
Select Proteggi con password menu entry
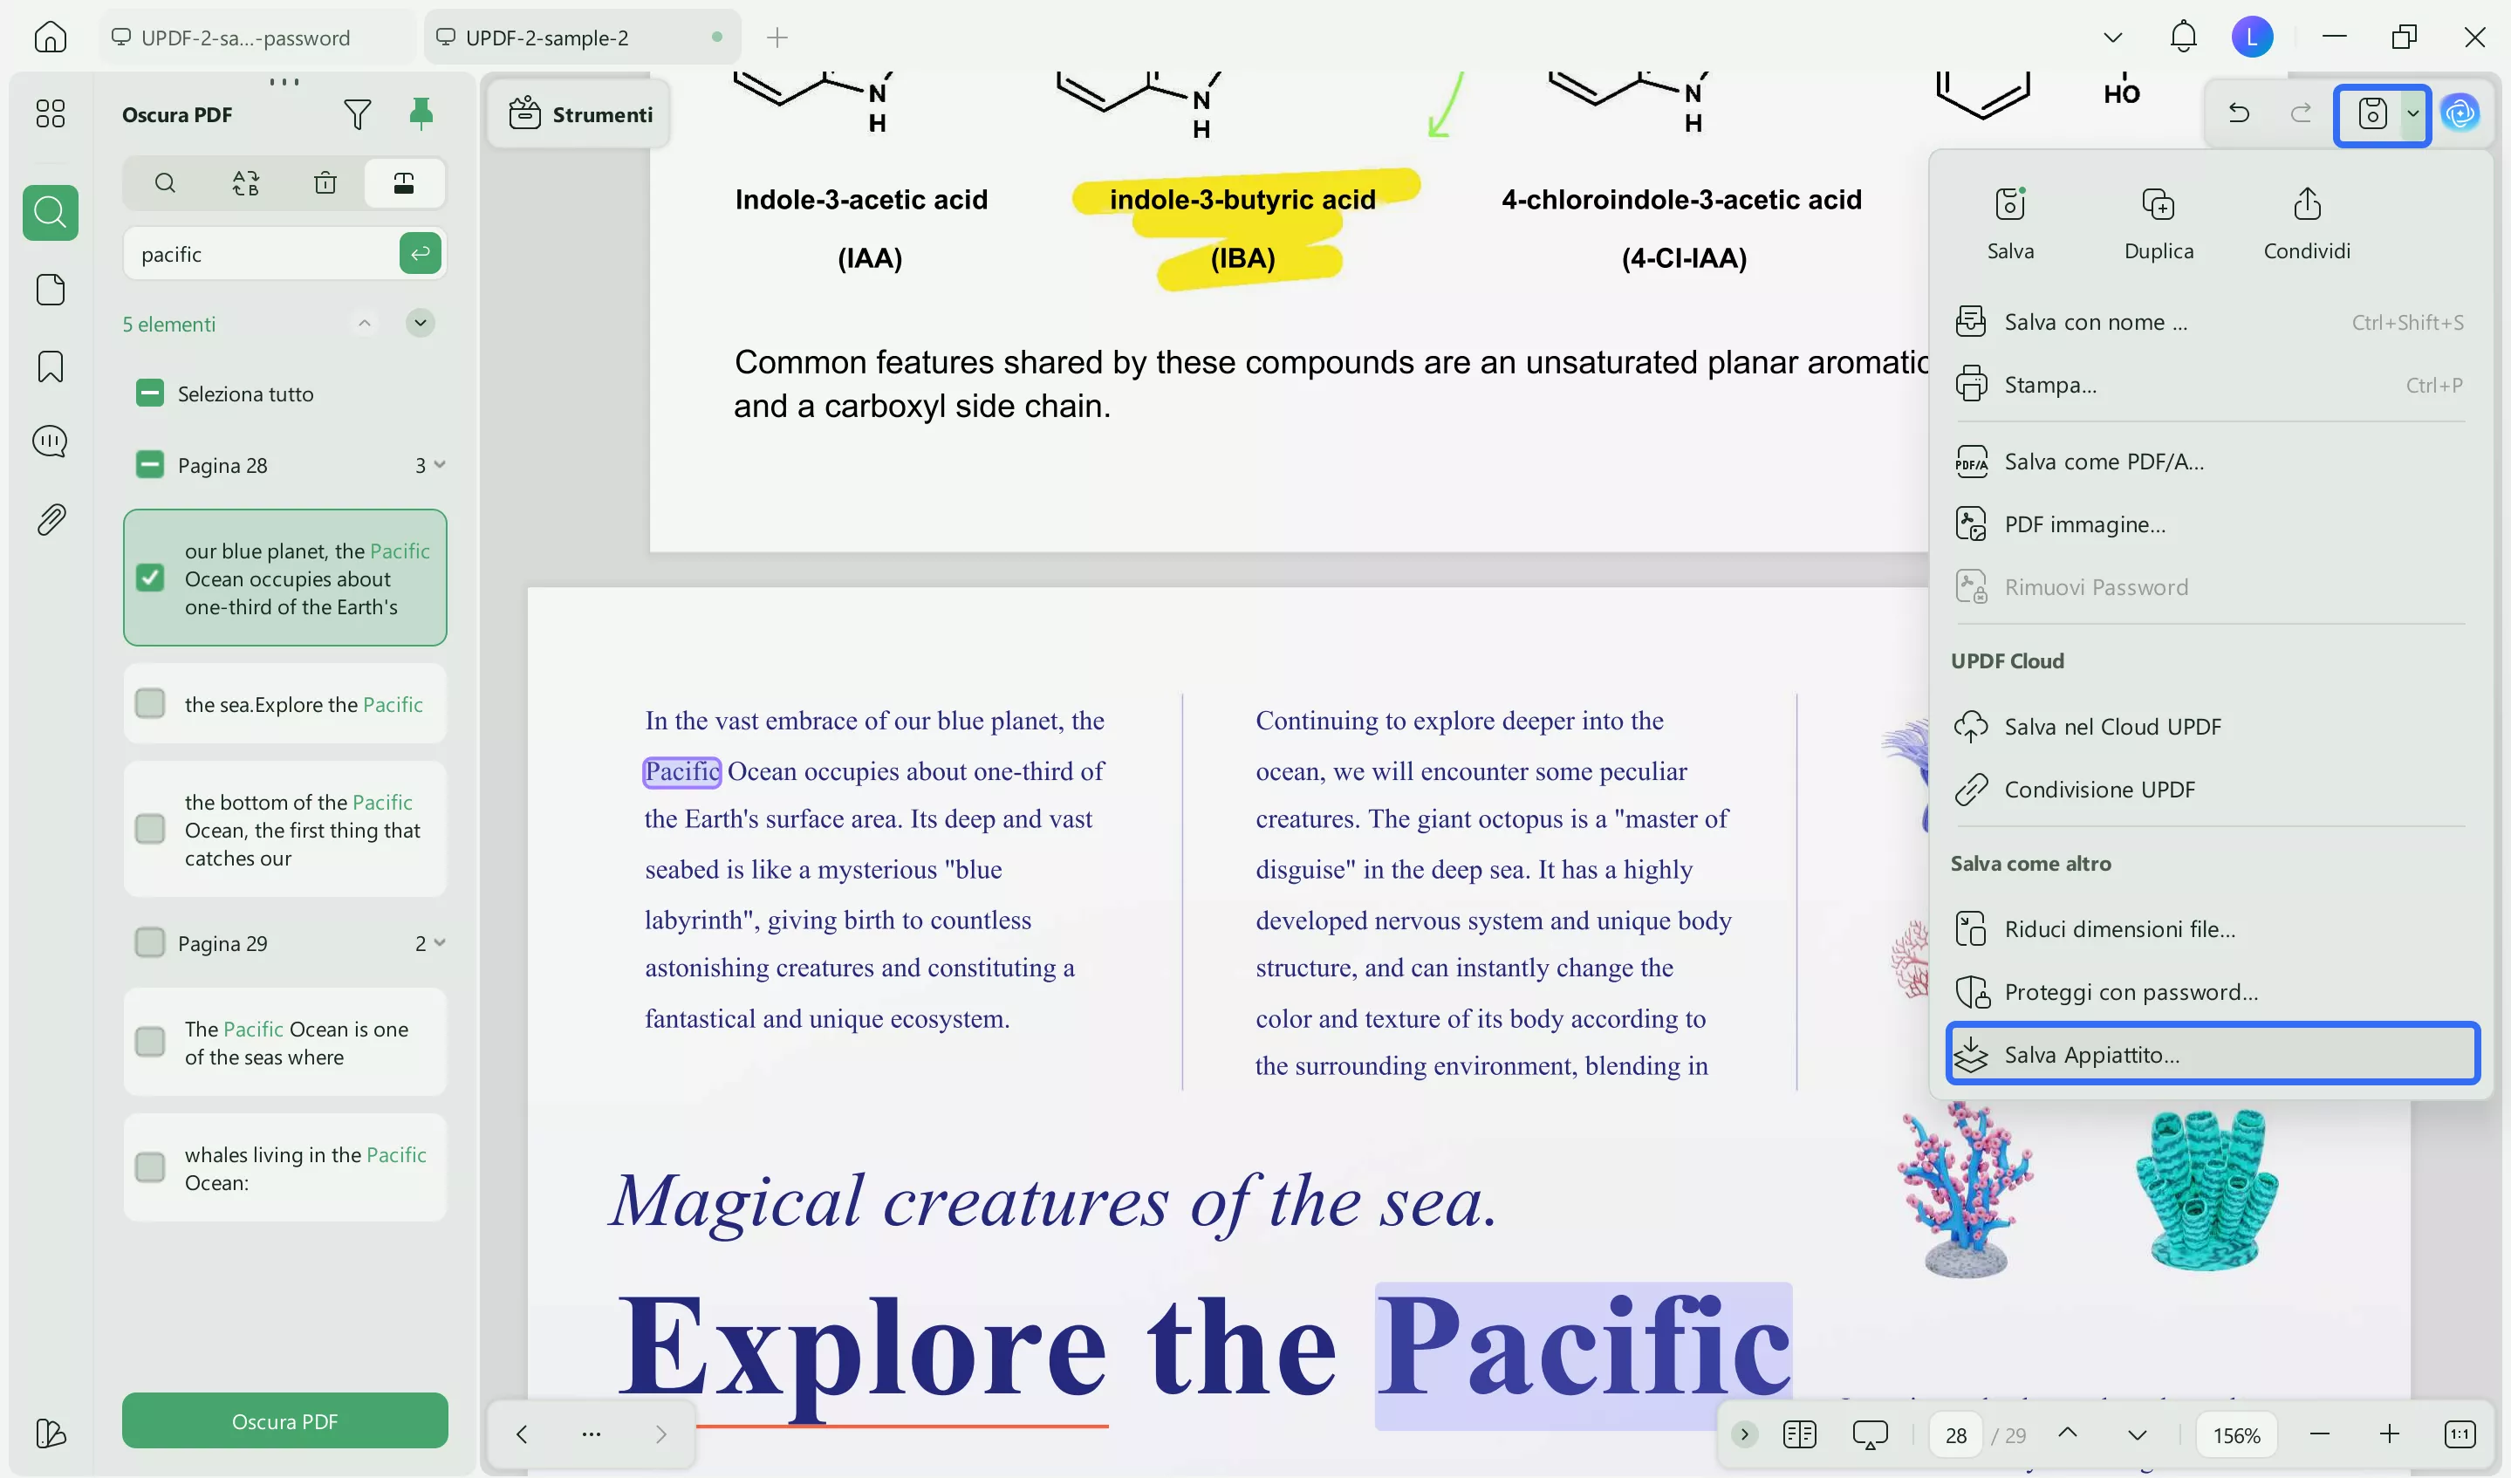[2131, 990]
